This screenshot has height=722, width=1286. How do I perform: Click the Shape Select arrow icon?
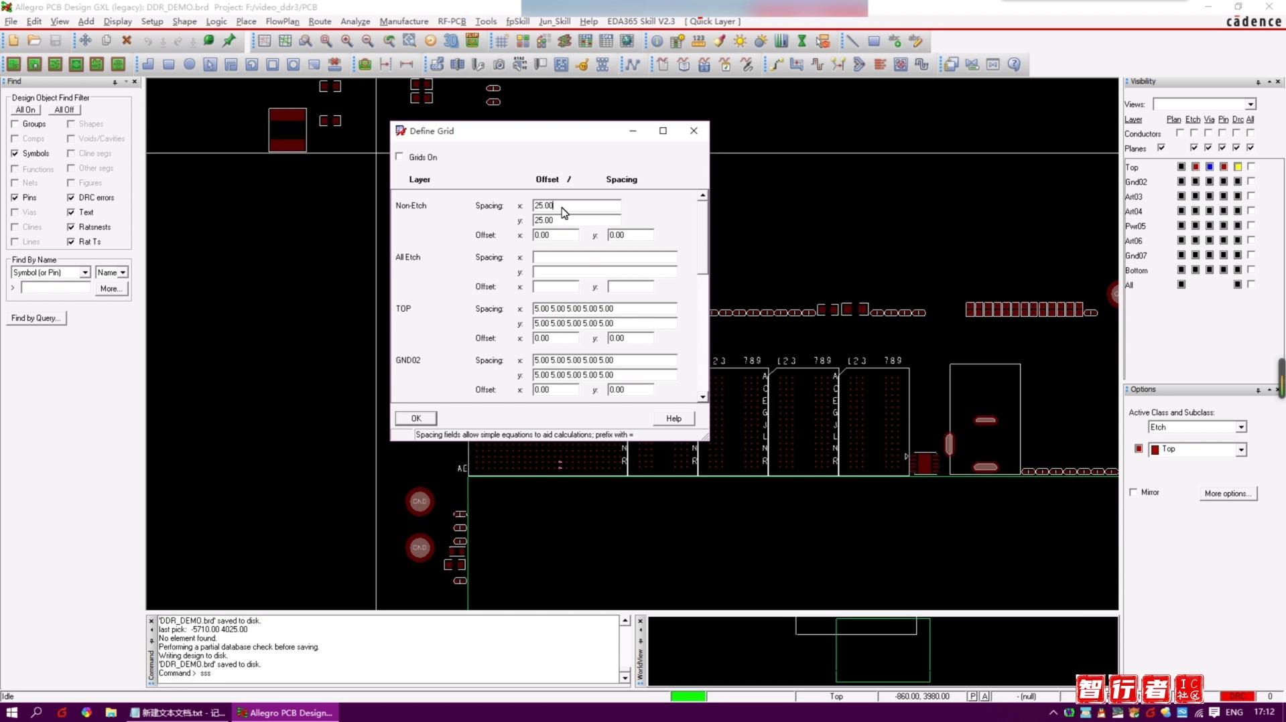(x=210, y=64)
